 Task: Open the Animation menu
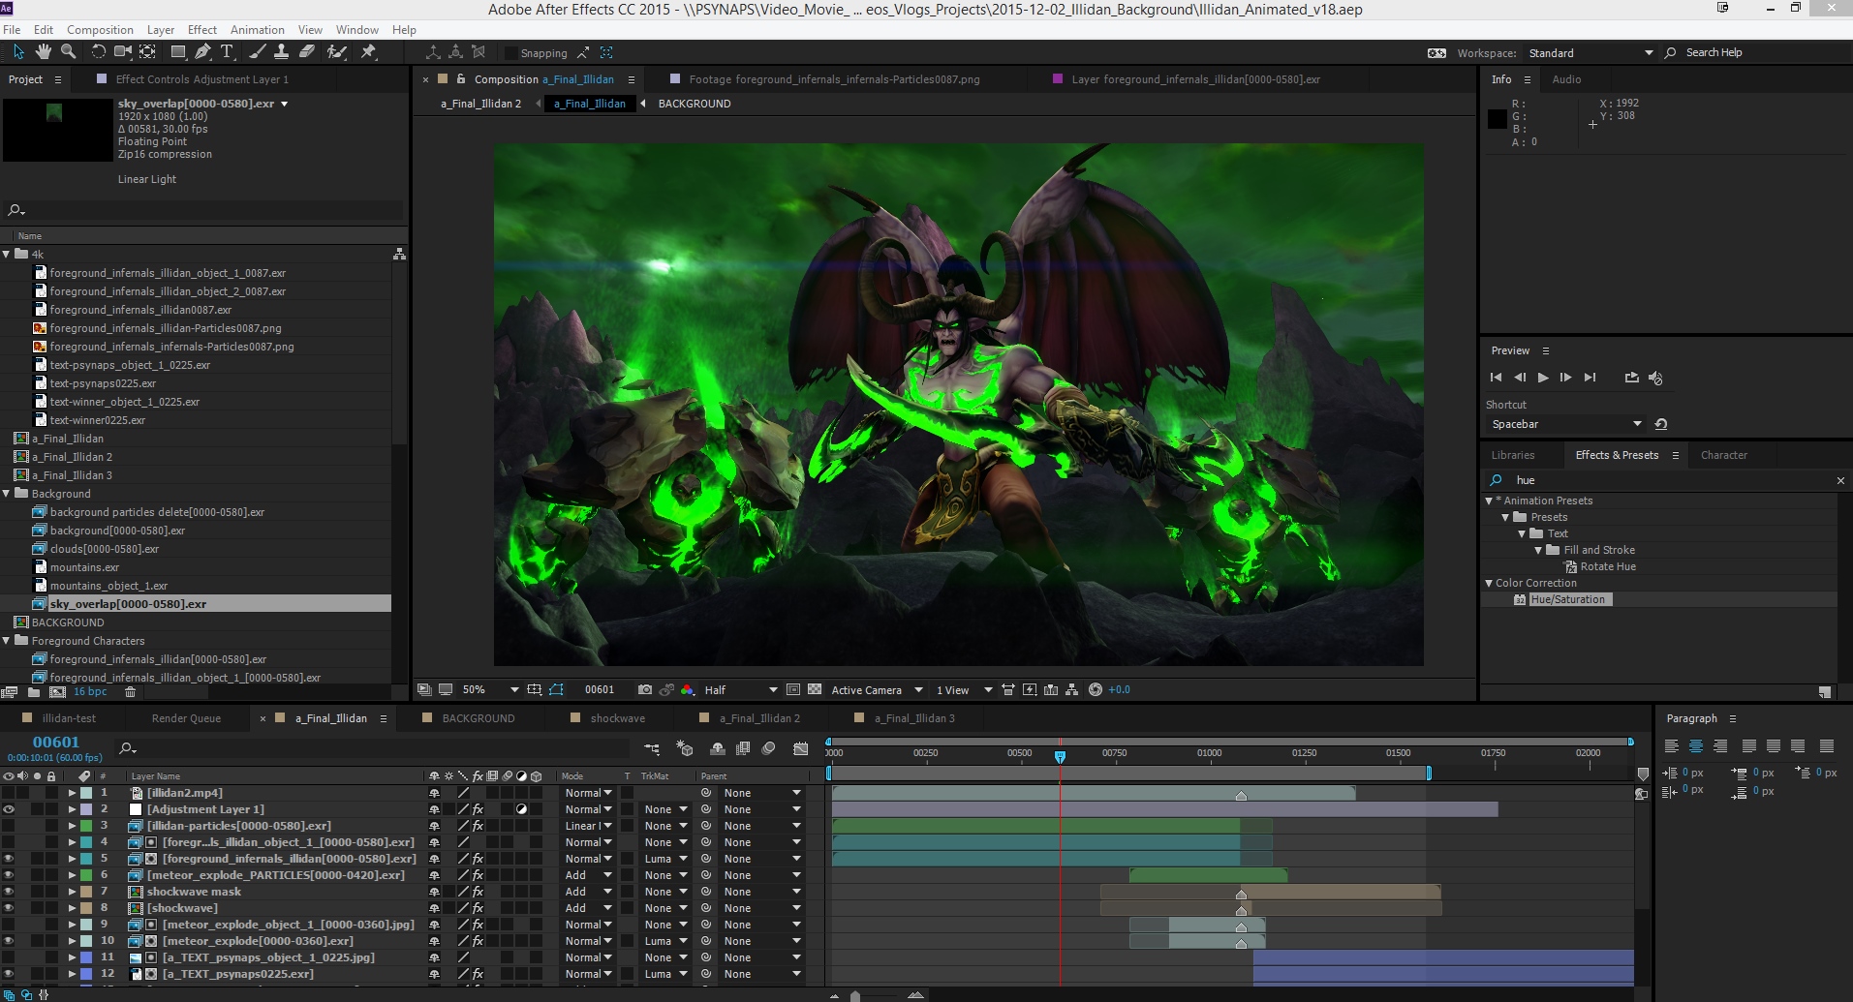258,29
